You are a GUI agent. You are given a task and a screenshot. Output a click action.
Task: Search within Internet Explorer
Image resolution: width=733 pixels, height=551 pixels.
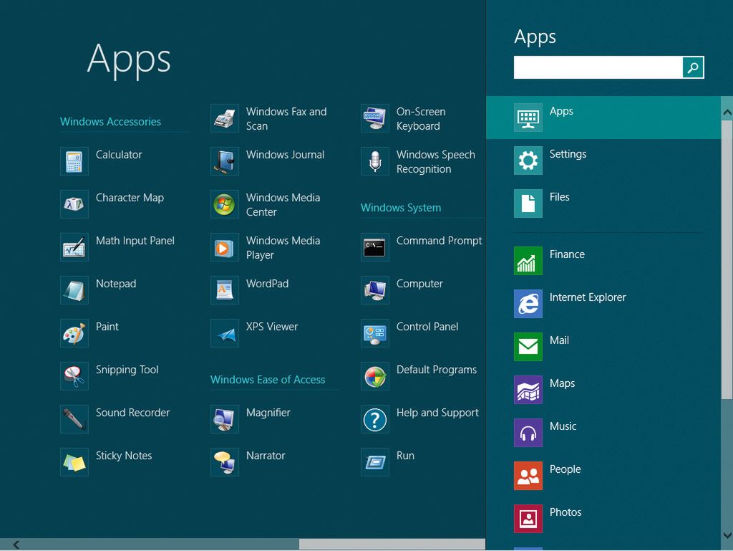(603, 304)
